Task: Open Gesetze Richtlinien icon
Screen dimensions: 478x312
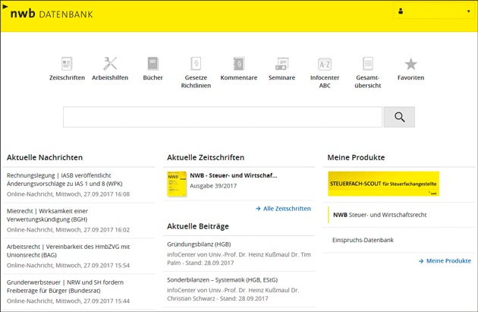Action: point(196,65)
